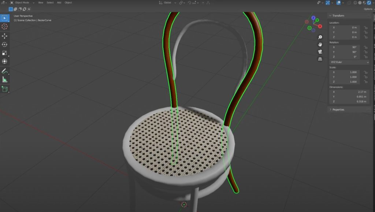Select the Annotate tool
This screenshot has width=375, height=212.
[5, 71]
